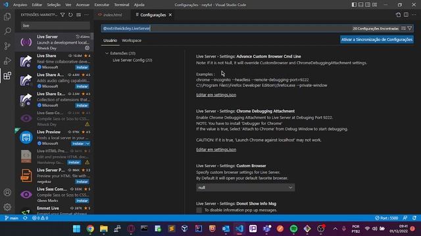Screen dimensions: 421x236
Task: Synchronize changes icon in status bar
Action: (25, 218)
